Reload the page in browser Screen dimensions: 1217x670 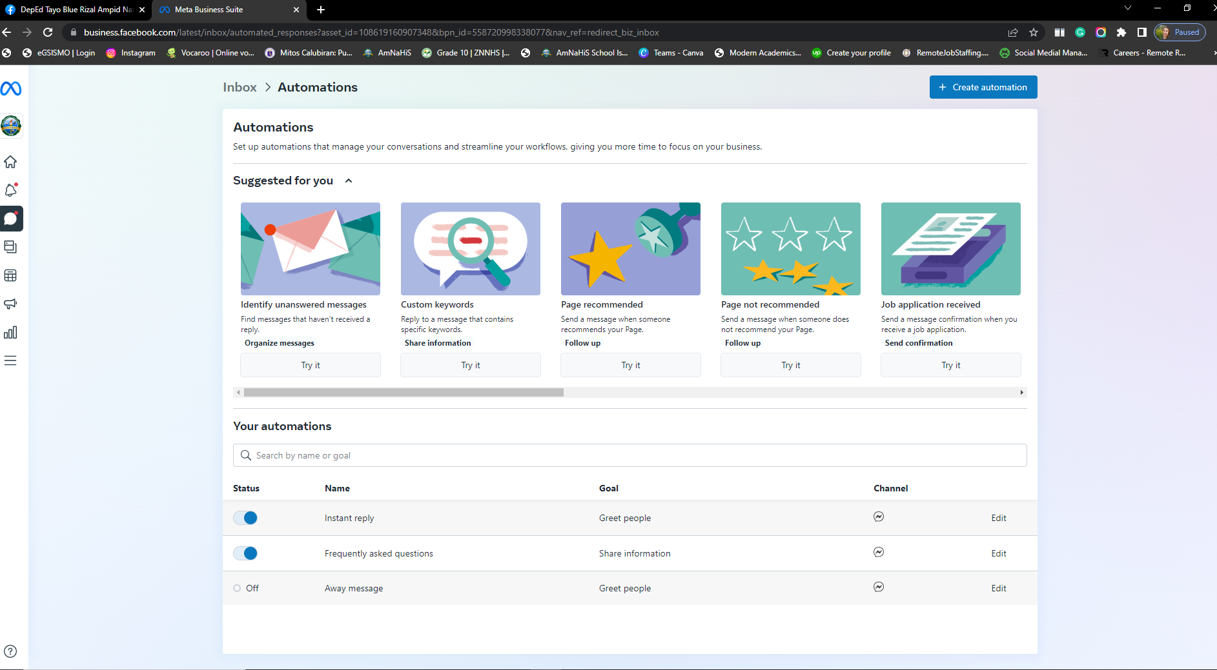pos(48,32)
